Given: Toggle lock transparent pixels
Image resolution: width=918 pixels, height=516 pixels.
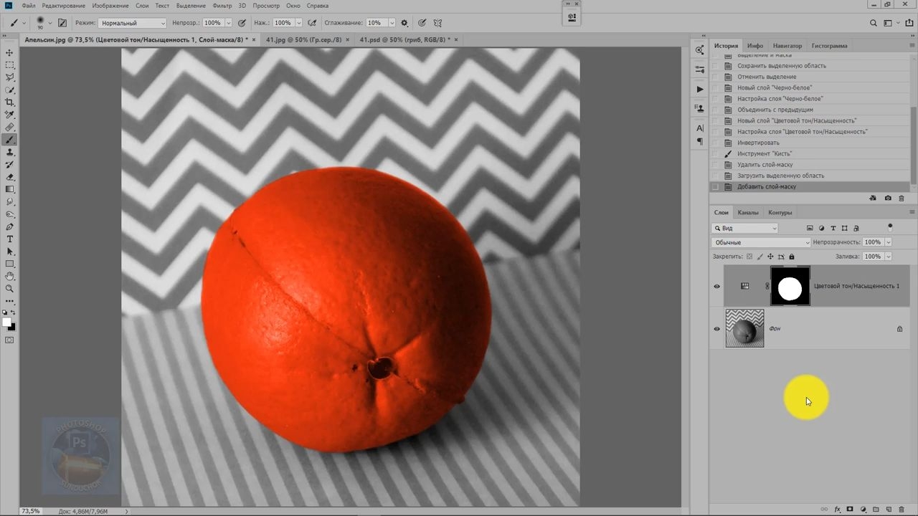Looking at the screenshot, I should click(749, 257).
